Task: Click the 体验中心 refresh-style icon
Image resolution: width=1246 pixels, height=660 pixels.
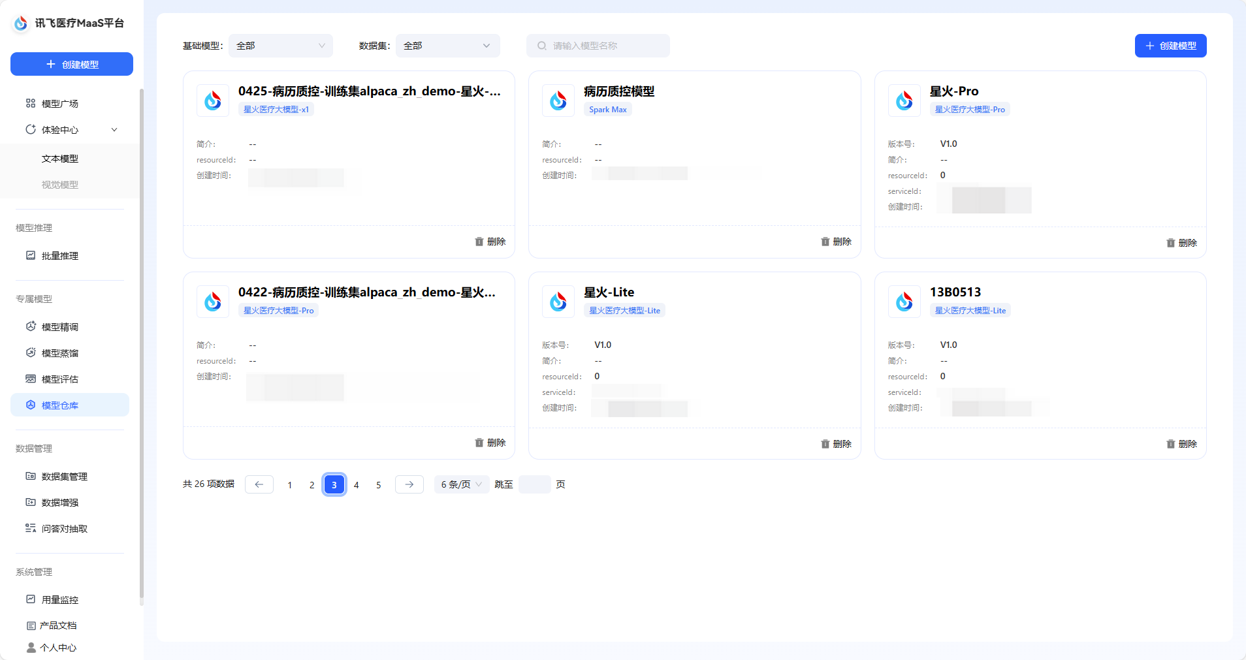Action: tap(31, 129)
